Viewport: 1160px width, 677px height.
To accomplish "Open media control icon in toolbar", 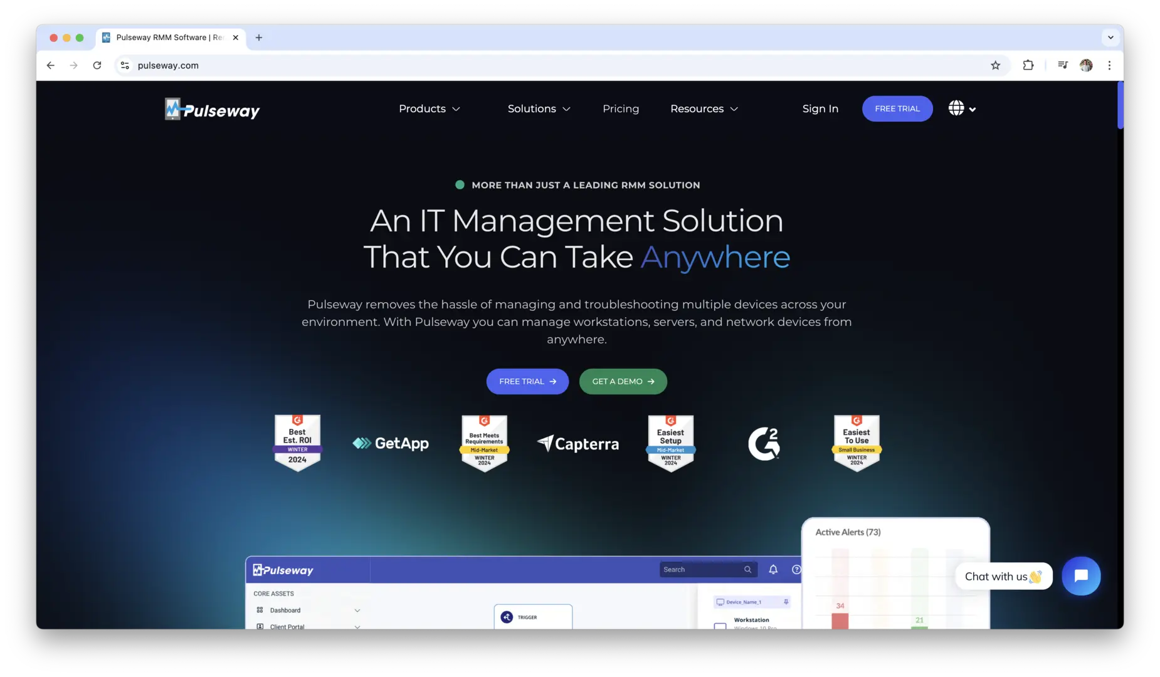I will tap(1062, 65).
